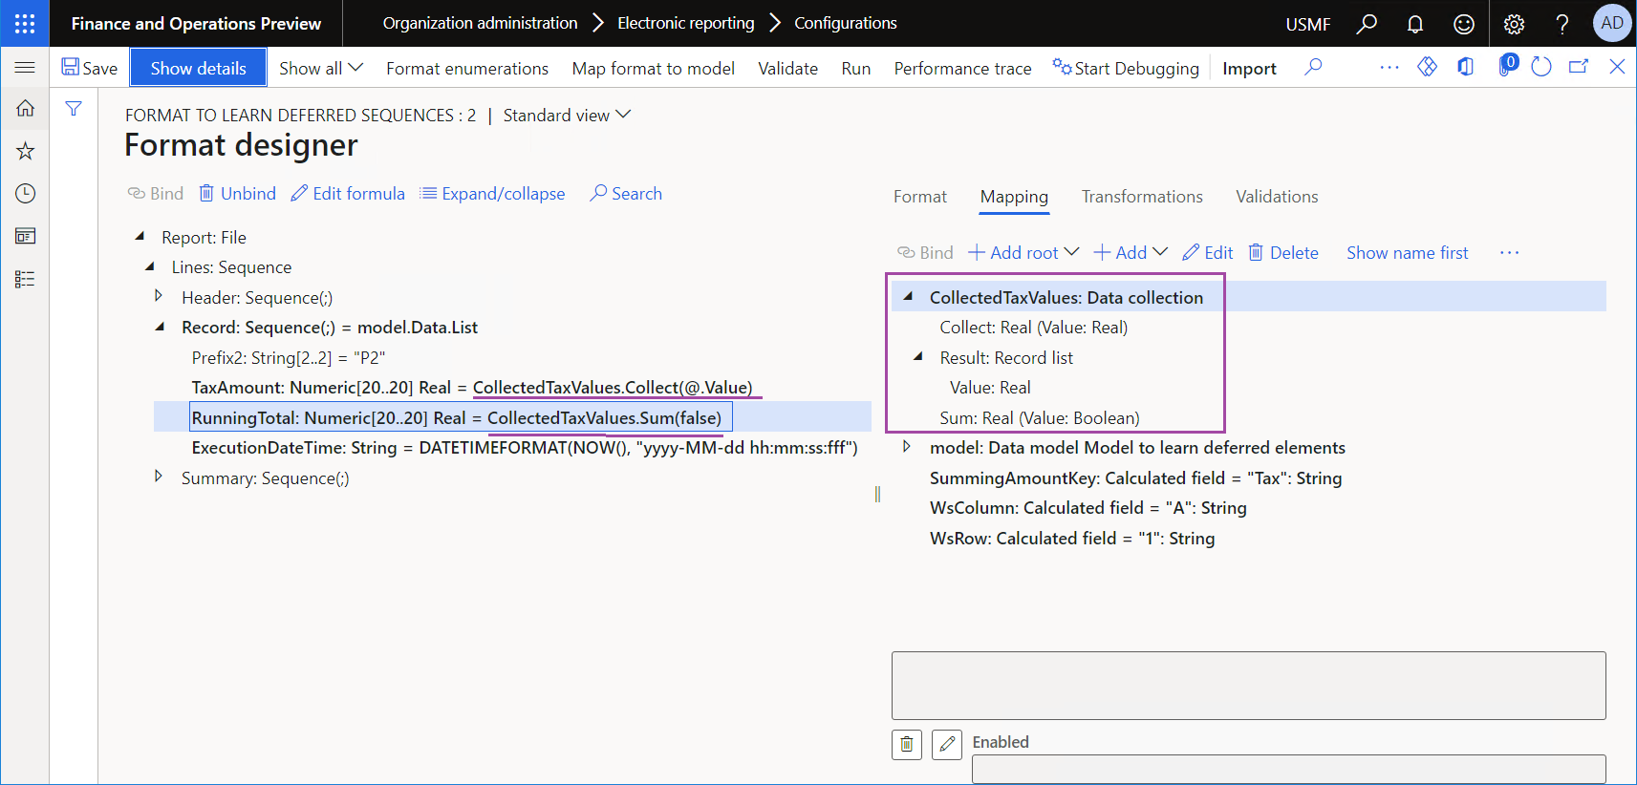Open the app launcher waffle icon
Screen dimensions: 1637x785
coord(25,23)
